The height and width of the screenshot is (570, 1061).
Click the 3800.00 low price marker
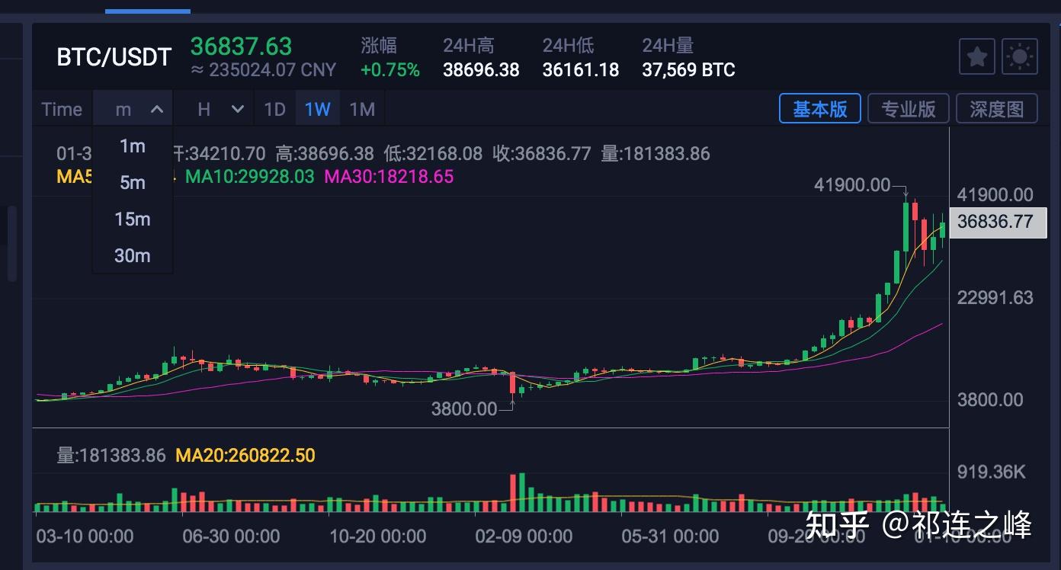[x=464, y=409]
